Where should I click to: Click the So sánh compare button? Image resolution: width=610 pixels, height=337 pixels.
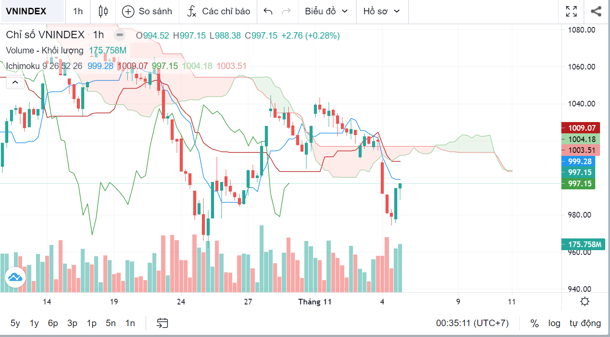(x=147, y=12)
